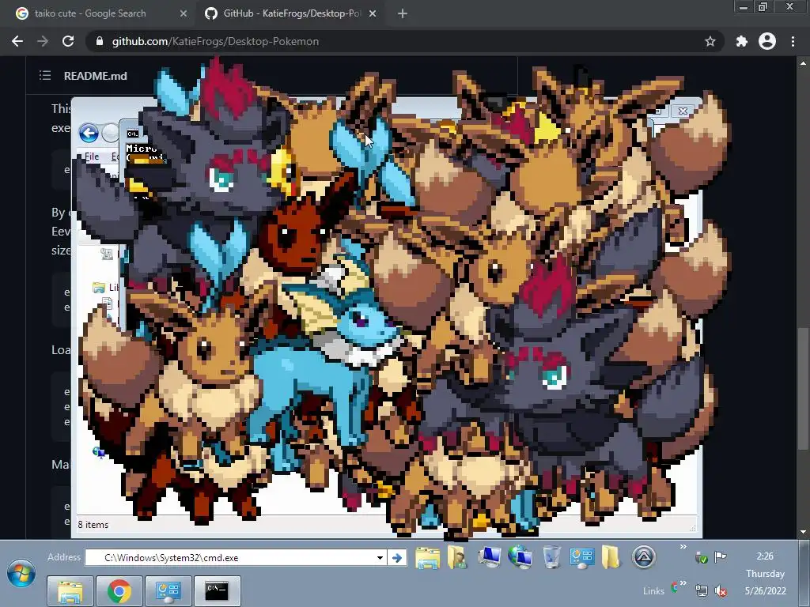
Task: Reload the GitHub page
Action: tap(68, 41)
